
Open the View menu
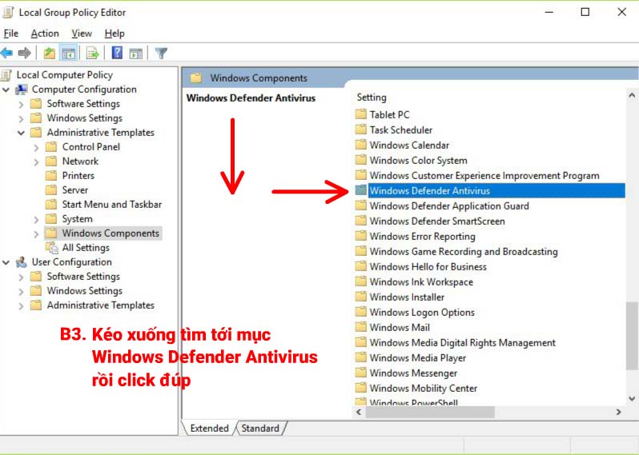pos(82,34)
